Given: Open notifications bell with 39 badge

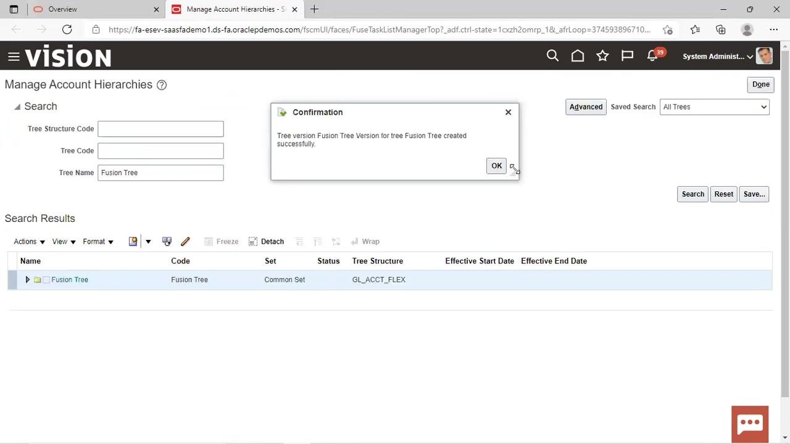Looking at the screenshot, I should pyautogui.click(x=653, y=56).
